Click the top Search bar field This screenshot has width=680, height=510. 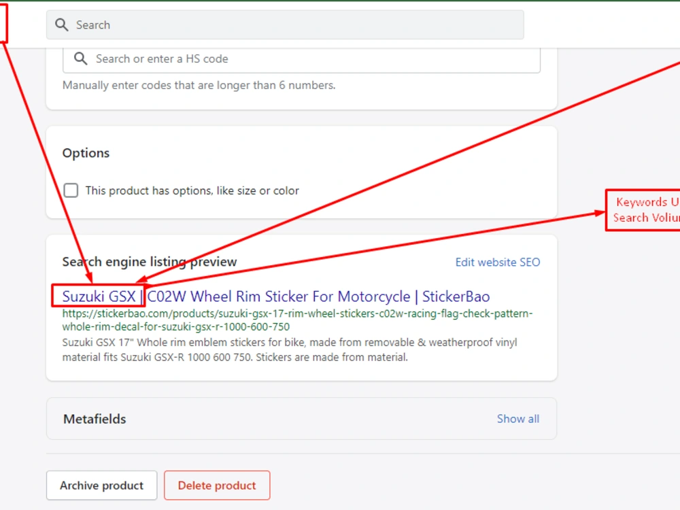click(285, 24)
